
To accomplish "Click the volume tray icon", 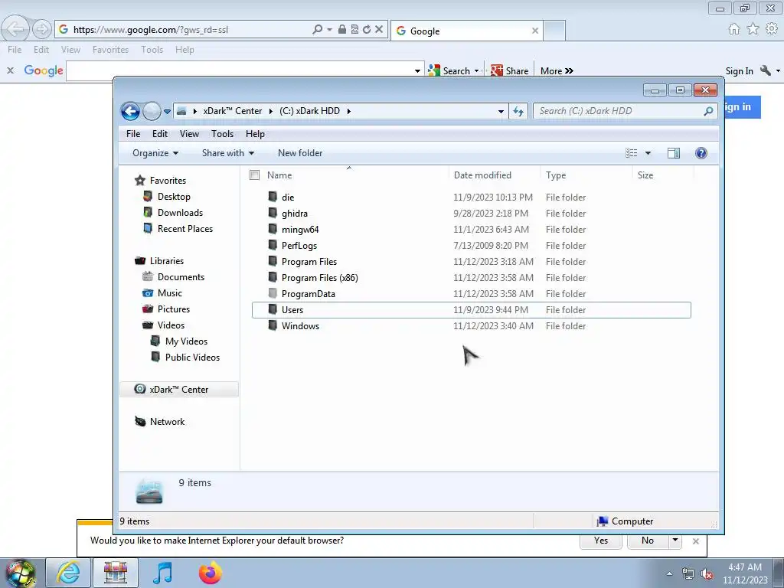I will (707, 573).
